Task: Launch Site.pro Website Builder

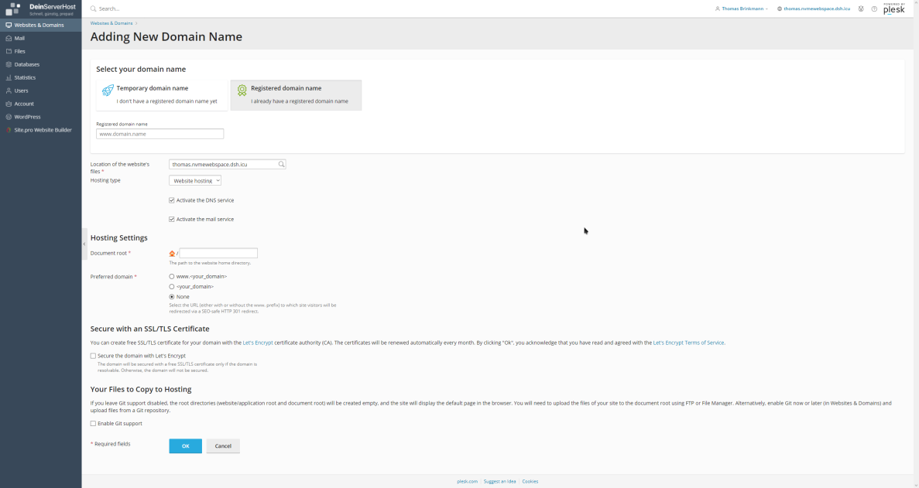Action: click(x=43, y=130)
